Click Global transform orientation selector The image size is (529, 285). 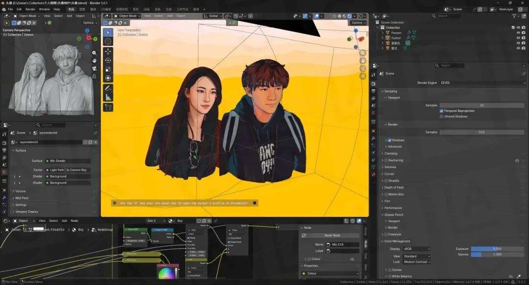point(213,16)
